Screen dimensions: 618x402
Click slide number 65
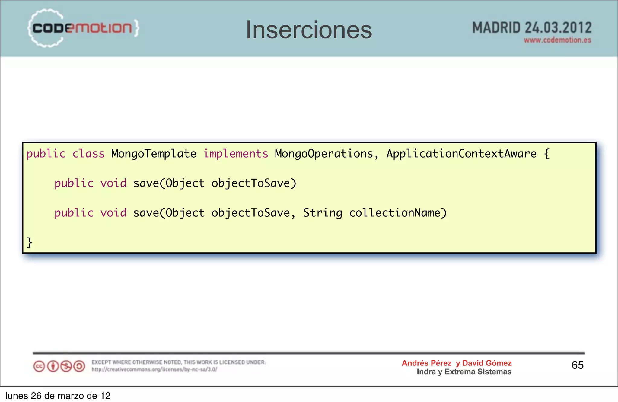click(x=578, y=365)
